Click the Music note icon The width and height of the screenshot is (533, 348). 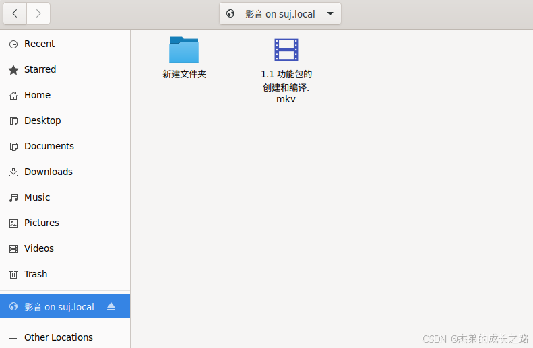pos(13,198)
